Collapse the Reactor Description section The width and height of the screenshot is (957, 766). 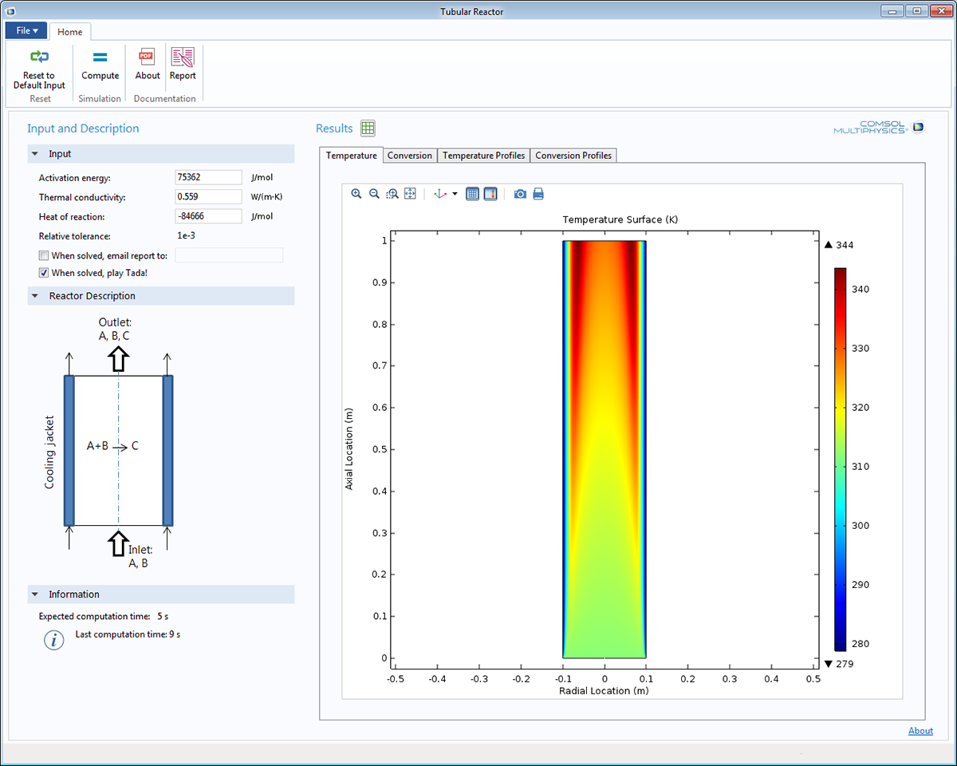[x=35, y=296]
